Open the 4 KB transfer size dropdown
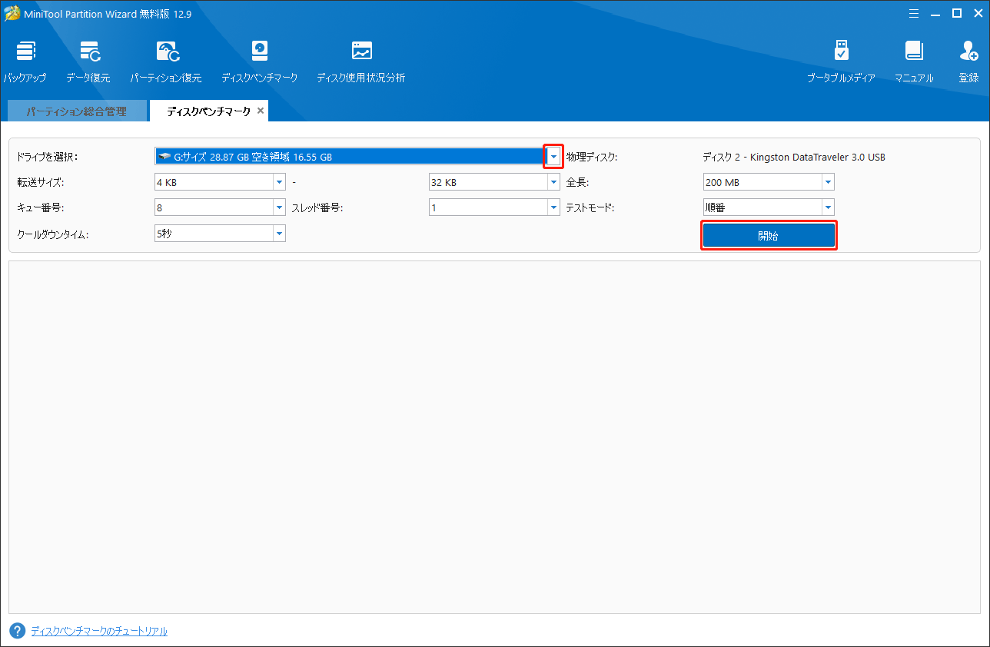Image resolution: width=990 pixels, height=647 pixels. coord(279,183)
